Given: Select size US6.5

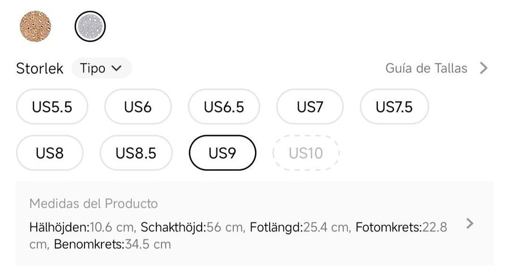Looking at the screenshot, I should tap(224, 106).
